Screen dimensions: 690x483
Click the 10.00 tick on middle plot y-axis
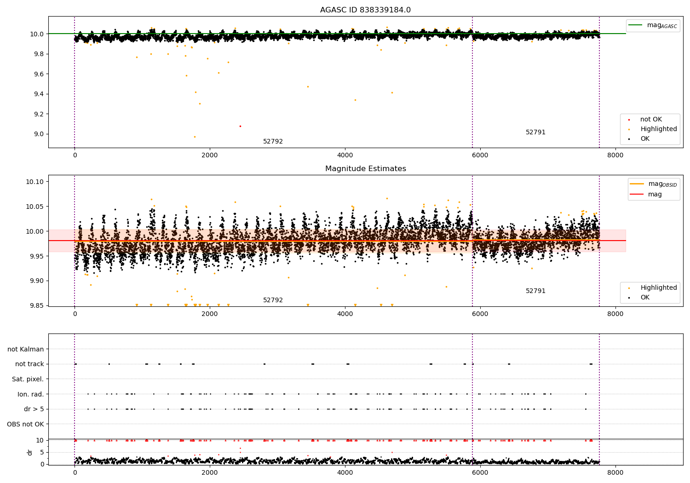(x=35, y=232)
